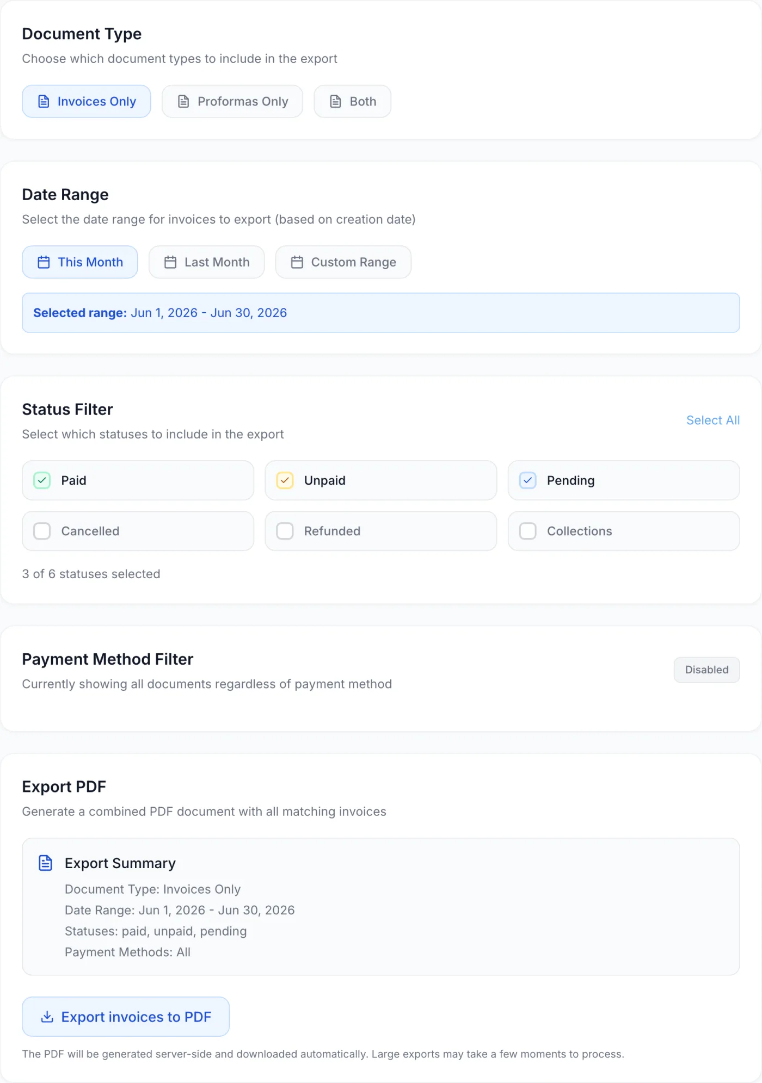Click 'Select the date range for invoices' description
762x1083 pixels.
tap(219, 219)
